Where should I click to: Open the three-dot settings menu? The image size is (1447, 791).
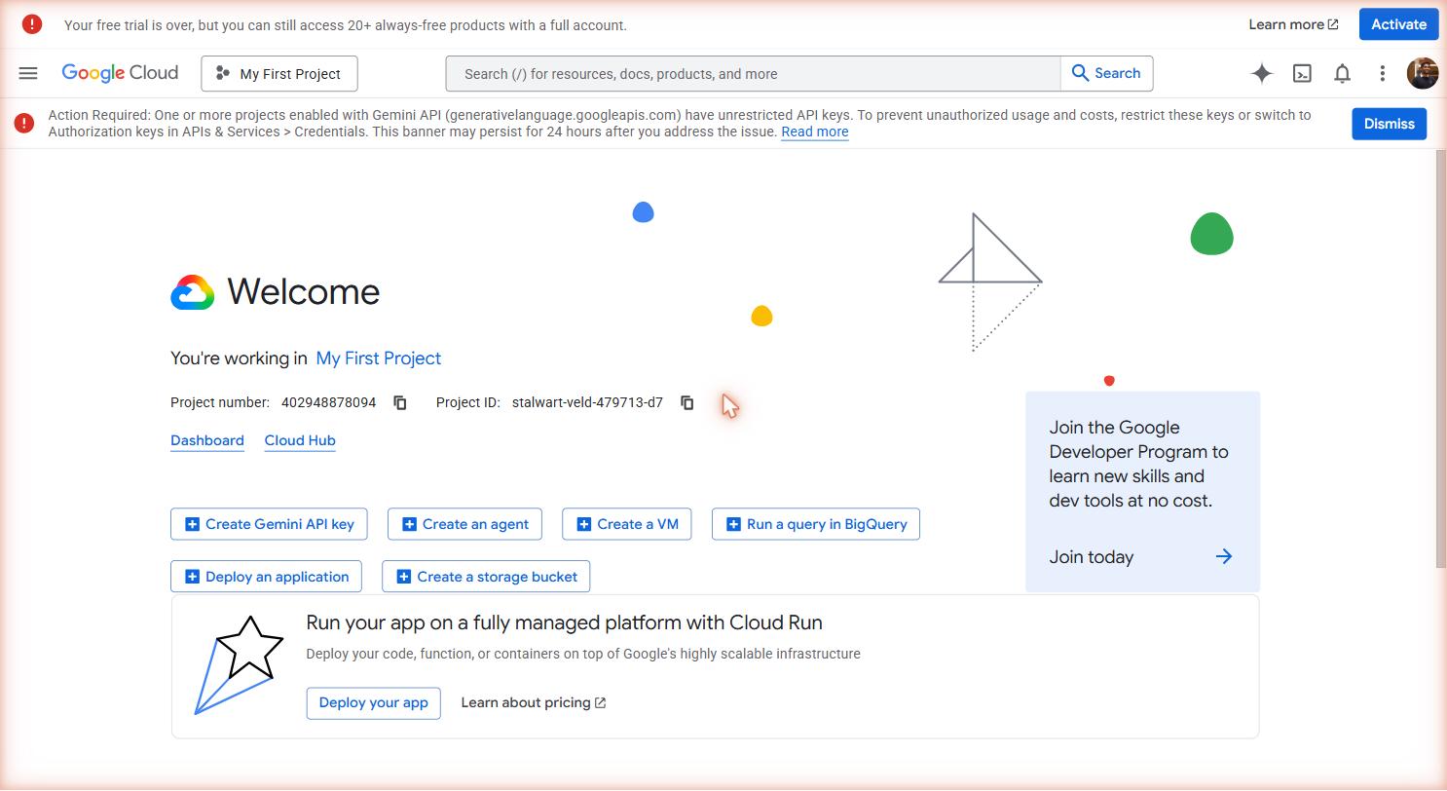click(1382, 73)
